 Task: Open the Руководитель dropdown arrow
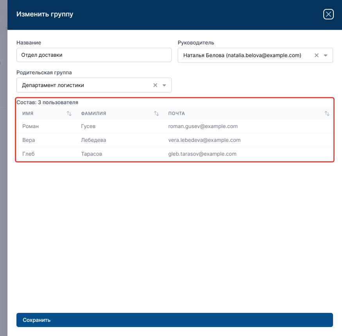coord(326,55)
